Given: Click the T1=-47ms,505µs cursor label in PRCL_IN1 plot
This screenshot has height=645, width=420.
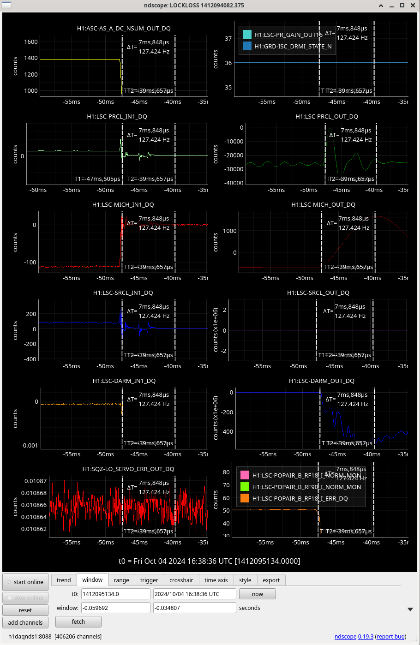Looking at the screenshot, I should point(97,179).
